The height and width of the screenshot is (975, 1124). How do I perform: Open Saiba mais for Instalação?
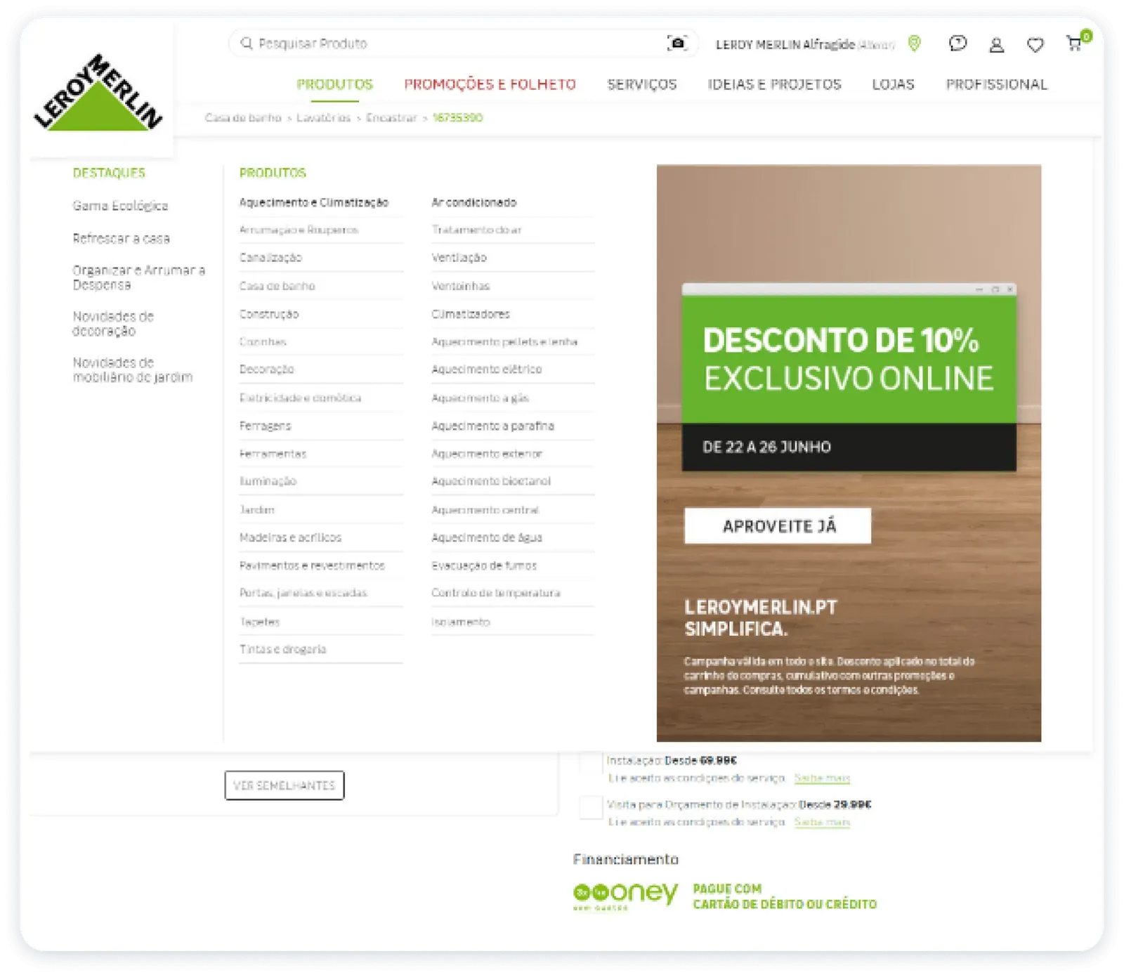pyautogui.click(x=822, y=778)
